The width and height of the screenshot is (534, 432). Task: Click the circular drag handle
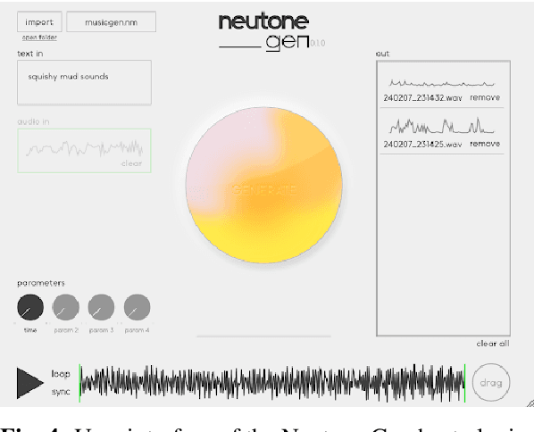click(x=491, y=383)
